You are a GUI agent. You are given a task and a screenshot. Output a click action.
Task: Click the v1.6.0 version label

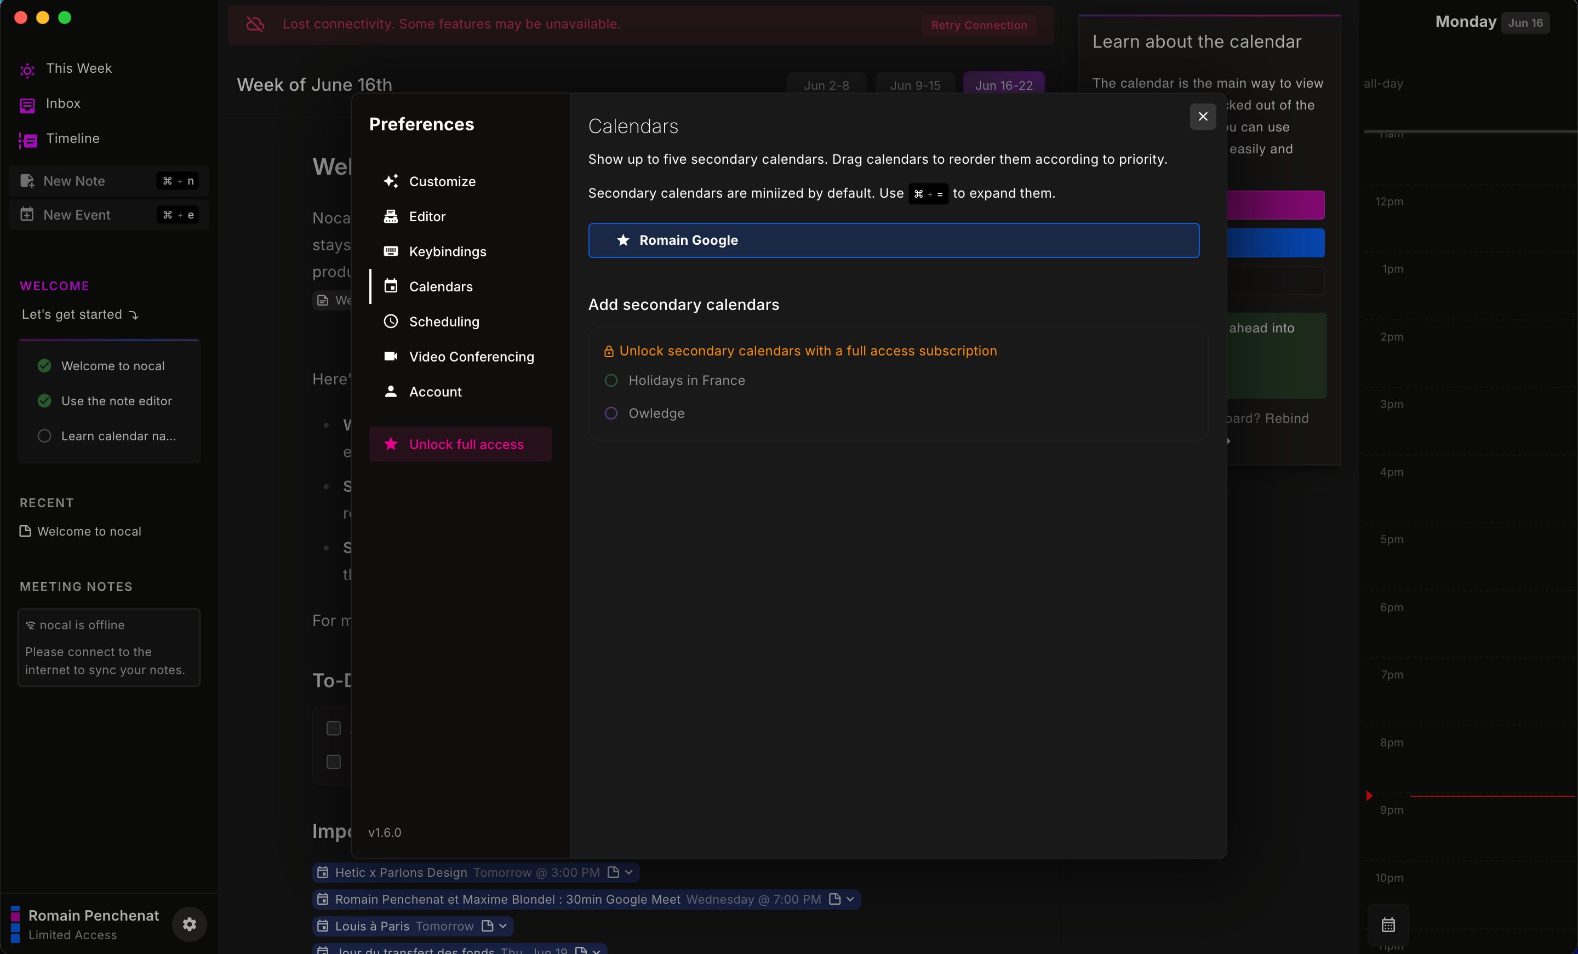(385, 832)
